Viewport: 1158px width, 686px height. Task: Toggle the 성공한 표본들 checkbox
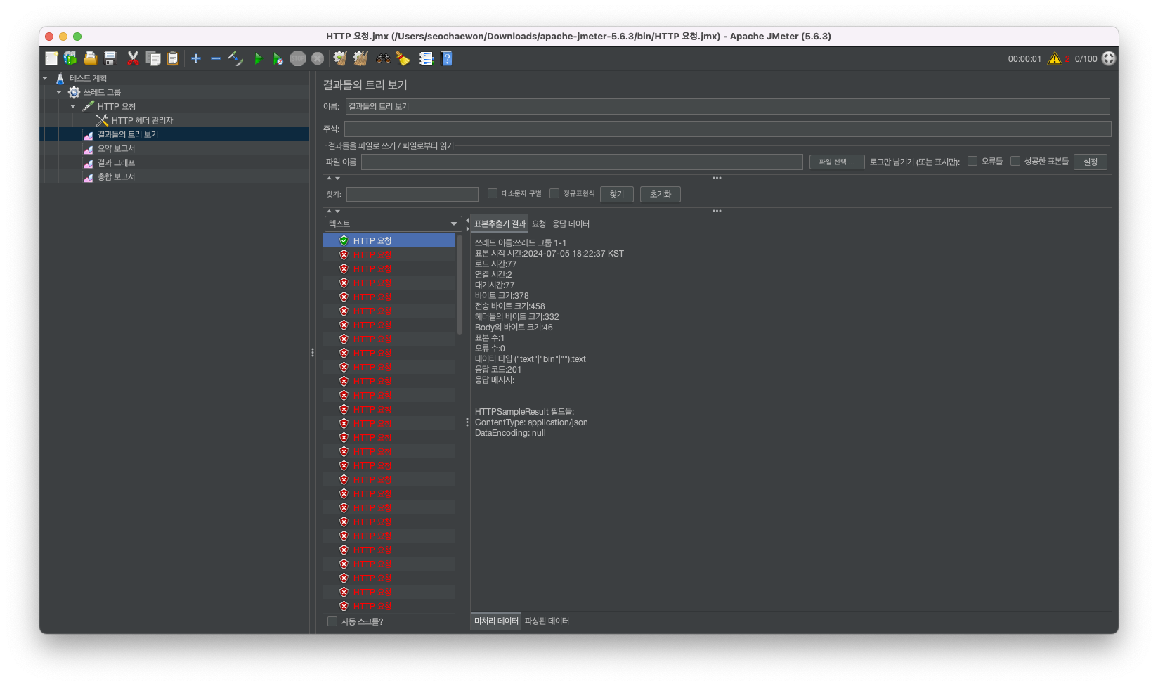click(x=1015, y=161)
